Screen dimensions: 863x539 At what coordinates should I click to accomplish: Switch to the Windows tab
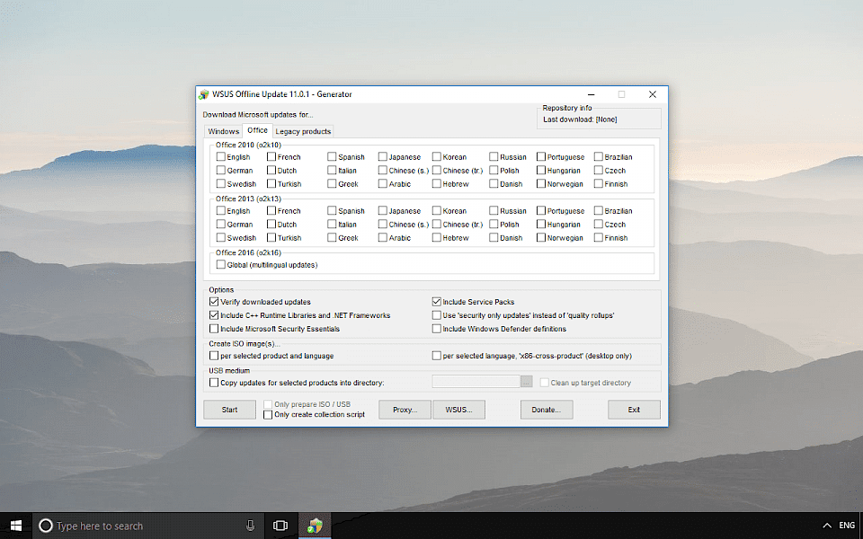[223, 130]
